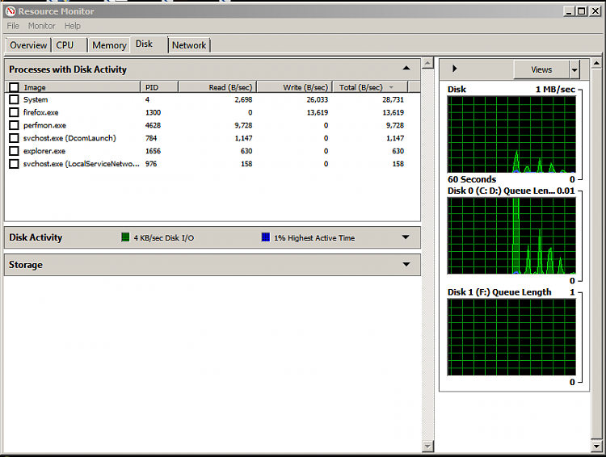Select the svchost.exe (DcomLaunch) name
Image resolution: width=606 pixels, height=457 pixels.
(x=69, y=138)
